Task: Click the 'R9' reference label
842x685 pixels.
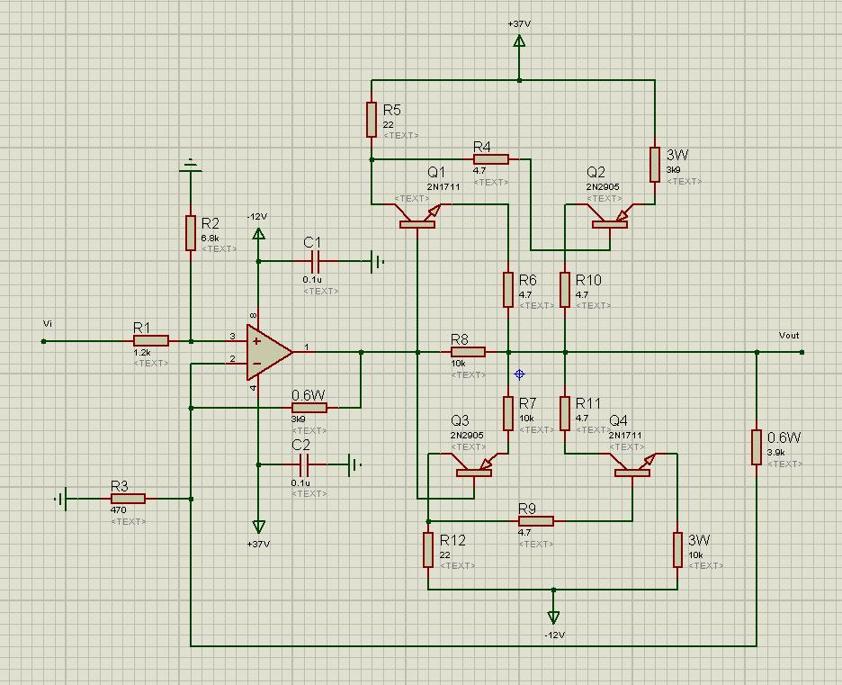Action: (527, 508)
